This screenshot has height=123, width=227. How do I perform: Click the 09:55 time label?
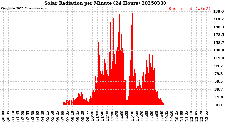[88, 116]
